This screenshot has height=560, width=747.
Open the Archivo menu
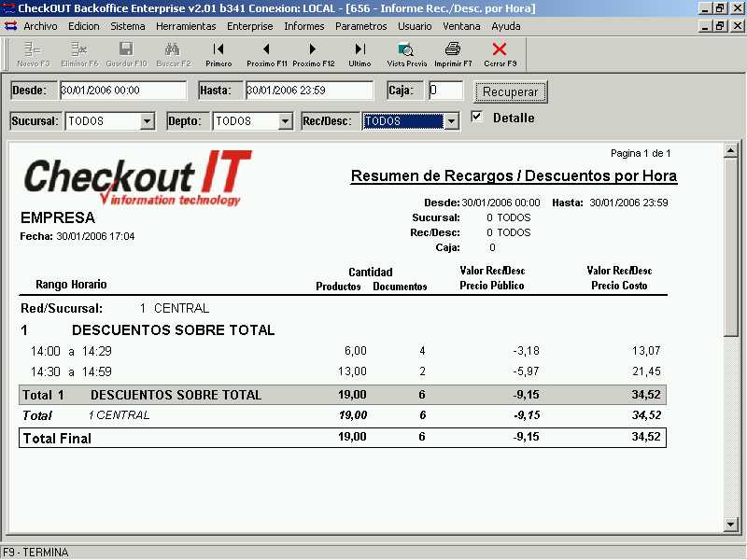[40, 26]
